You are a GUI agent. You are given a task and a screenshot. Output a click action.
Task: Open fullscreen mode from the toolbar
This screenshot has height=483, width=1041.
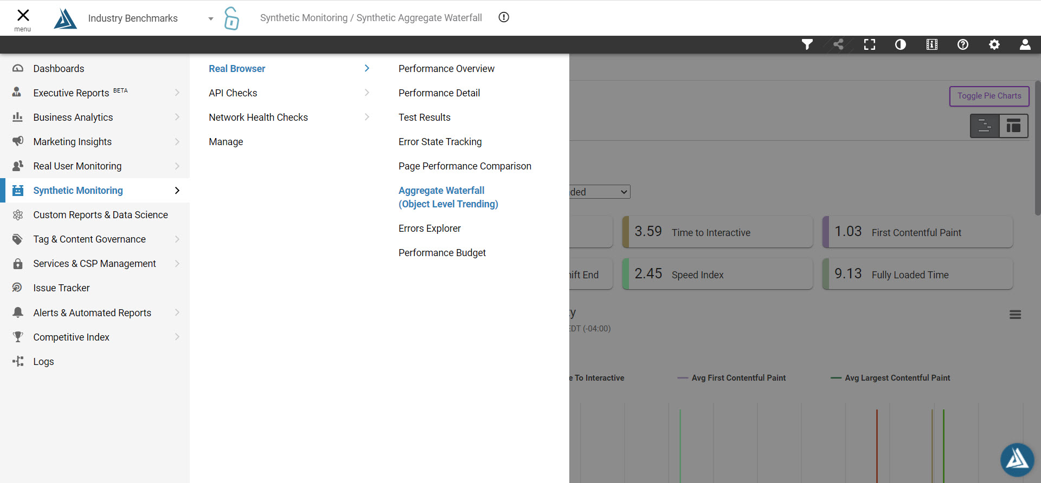click(870, 44)
